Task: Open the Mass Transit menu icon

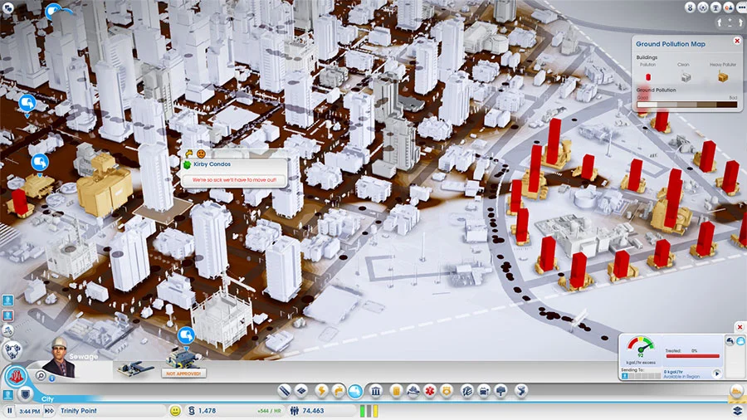Action: tap(484, 391)
